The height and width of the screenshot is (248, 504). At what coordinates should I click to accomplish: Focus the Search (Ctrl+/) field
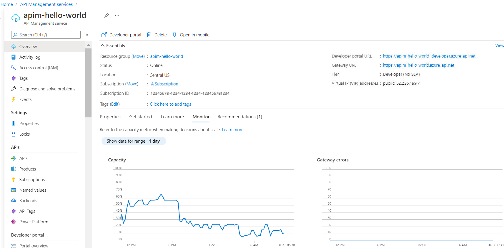[x=46, y=35]
